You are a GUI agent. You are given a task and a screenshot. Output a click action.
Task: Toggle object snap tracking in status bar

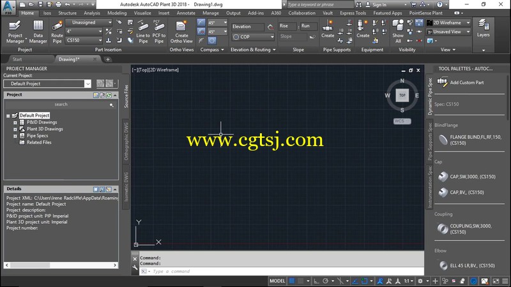pos(355,281)
